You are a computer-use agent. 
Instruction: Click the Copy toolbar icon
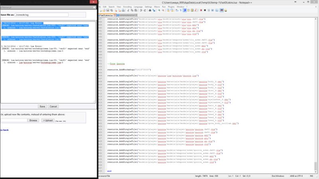point(132,10)
